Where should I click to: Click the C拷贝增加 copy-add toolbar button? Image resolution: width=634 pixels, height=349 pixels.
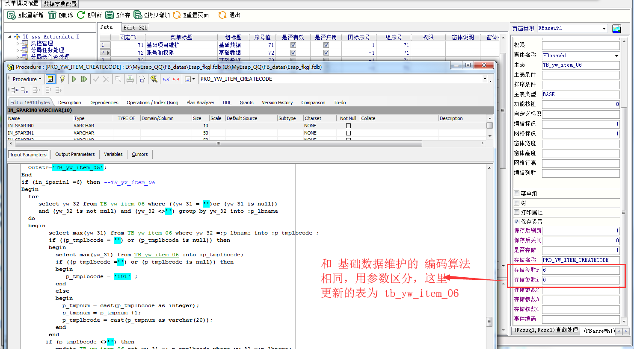(151, 15)
